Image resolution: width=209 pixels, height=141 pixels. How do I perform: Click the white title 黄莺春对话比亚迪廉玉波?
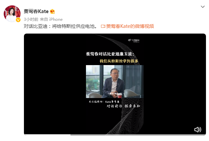(110, 54)
